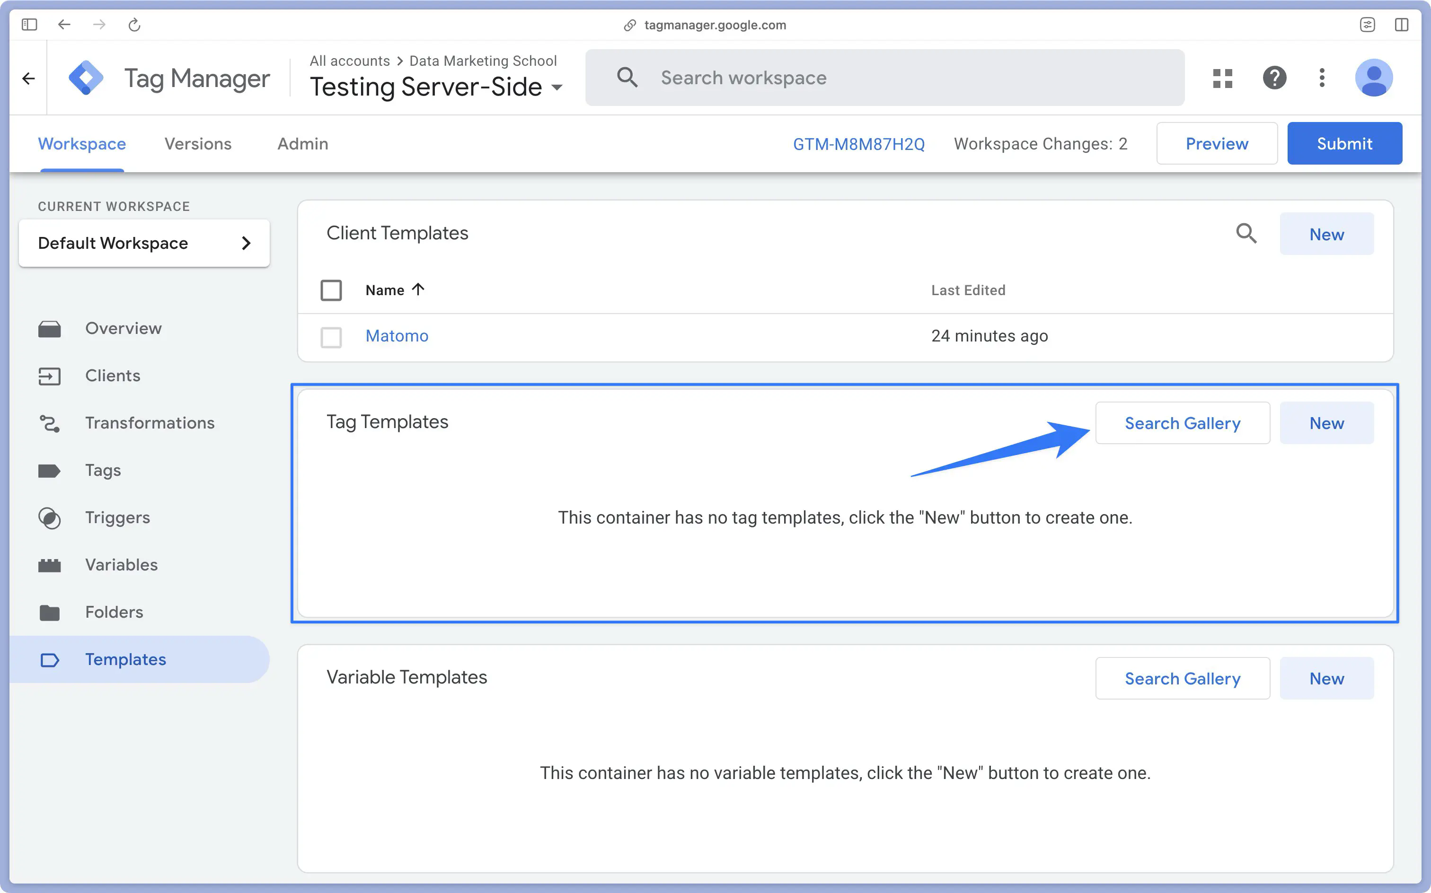The width and height of the screenshot is (1431, 893).
Task: Toggle the Matomo client template checkbox
Action: [x=331, y=335]
